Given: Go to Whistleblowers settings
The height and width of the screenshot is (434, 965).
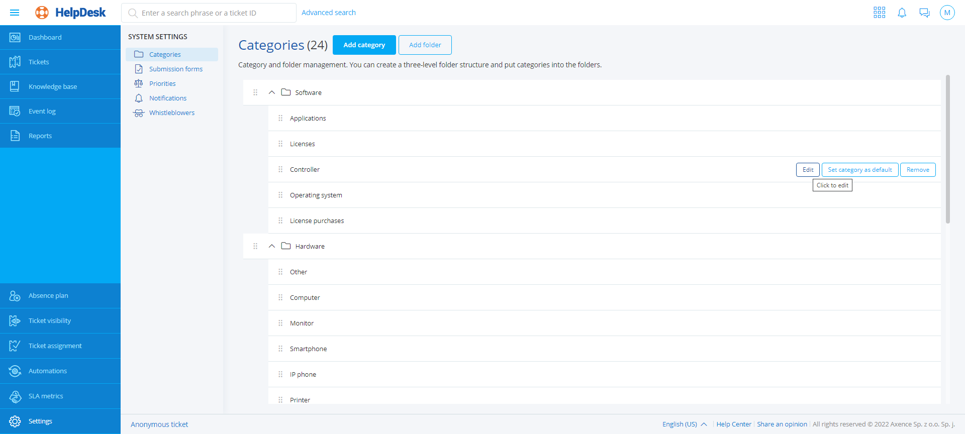Looking at the screenshot, I should point(171,113).
